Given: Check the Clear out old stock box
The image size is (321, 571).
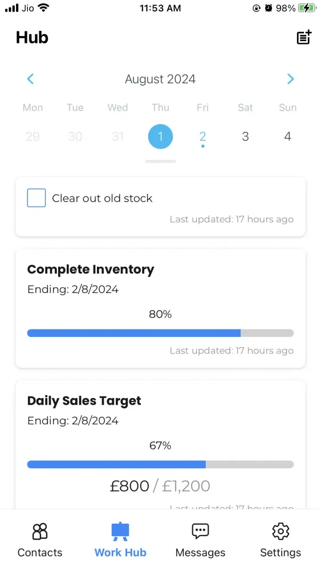Looking at the screenshot, I should point(36,198).
